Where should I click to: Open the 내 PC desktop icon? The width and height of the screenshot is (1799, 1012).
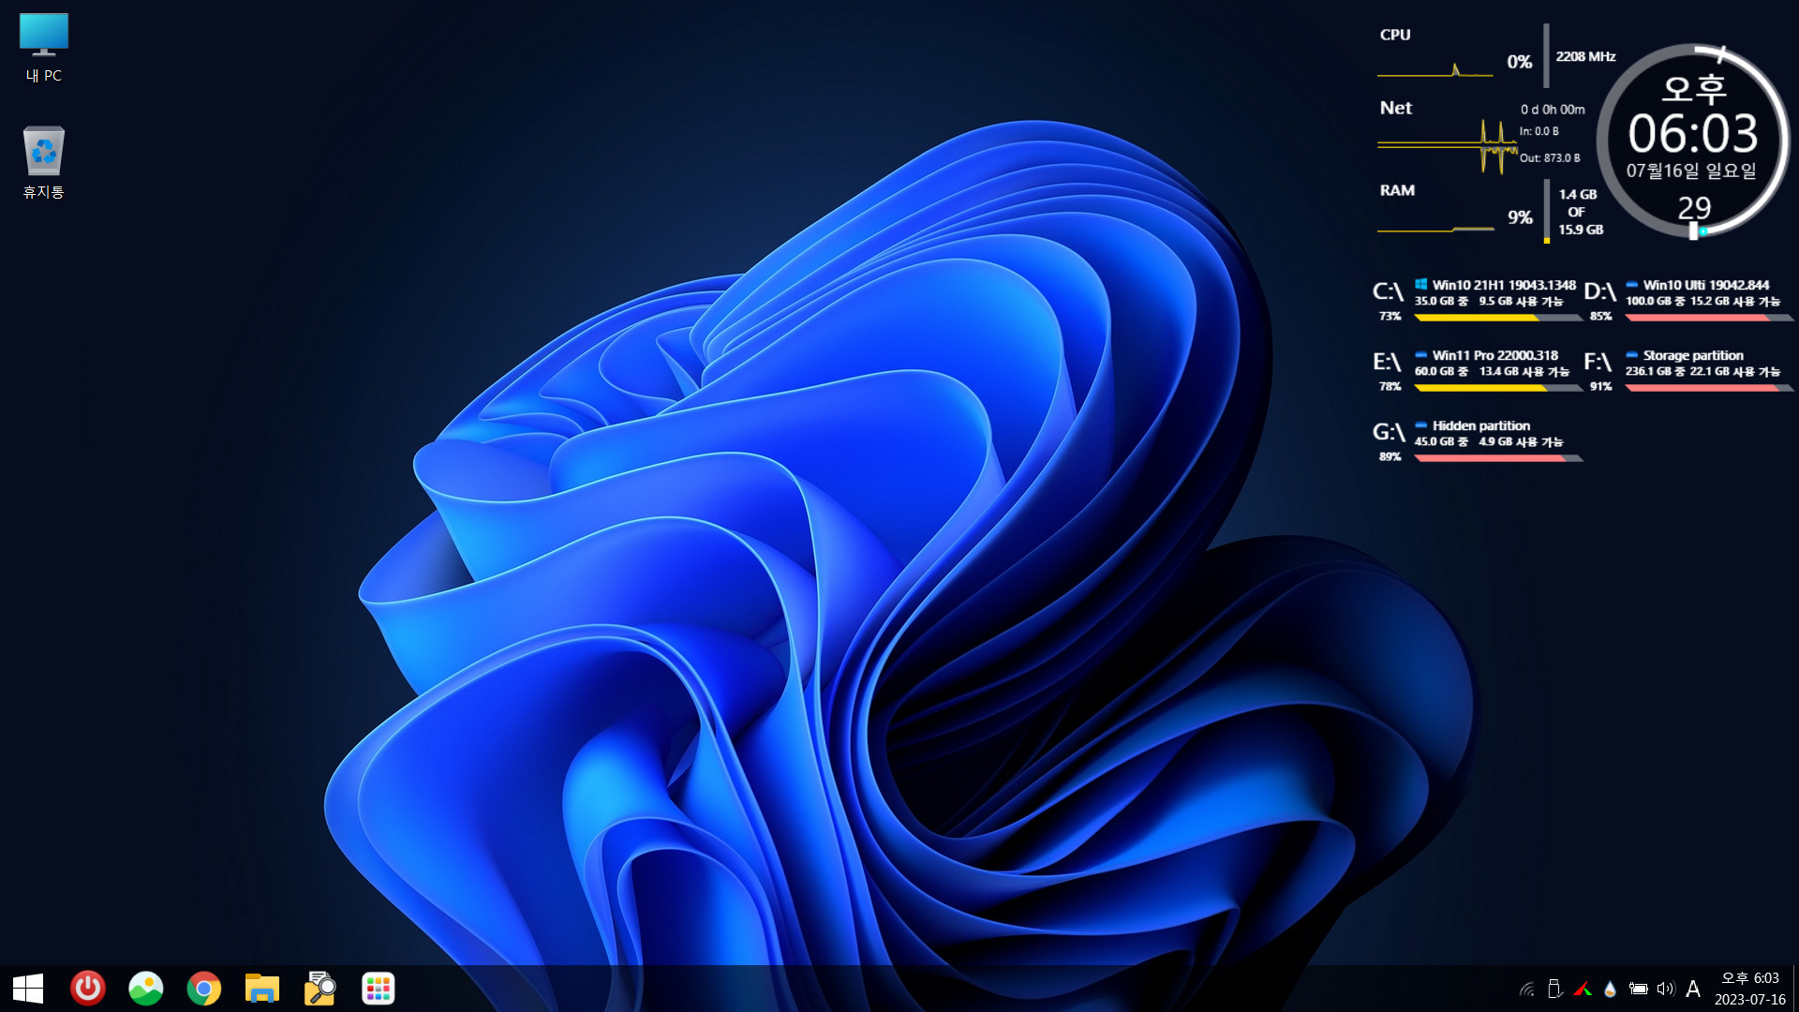point(43,47)
